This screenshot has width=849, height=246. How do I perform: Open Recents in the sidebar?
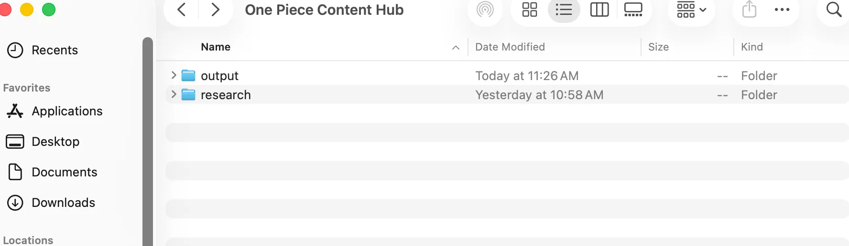click(54, 50)
